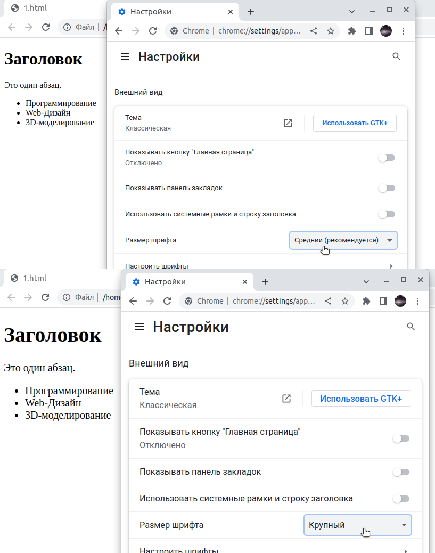Open theme external link in lower window
The width and height of the screenshot is (435, 553).
pyautogui.click(x=286, y=399)
